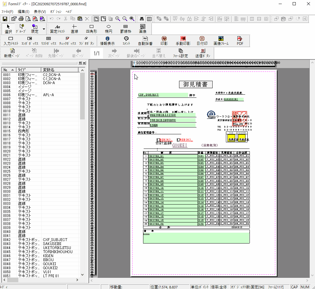The height and width of the screenshot is (289, 315).
Task: Toggle the object list grid view button
Action: point(149,19)
